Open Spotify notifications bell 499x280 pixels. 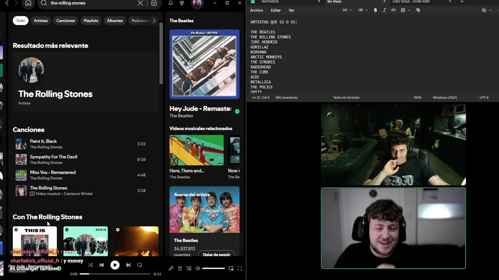[x=171, y=3]
